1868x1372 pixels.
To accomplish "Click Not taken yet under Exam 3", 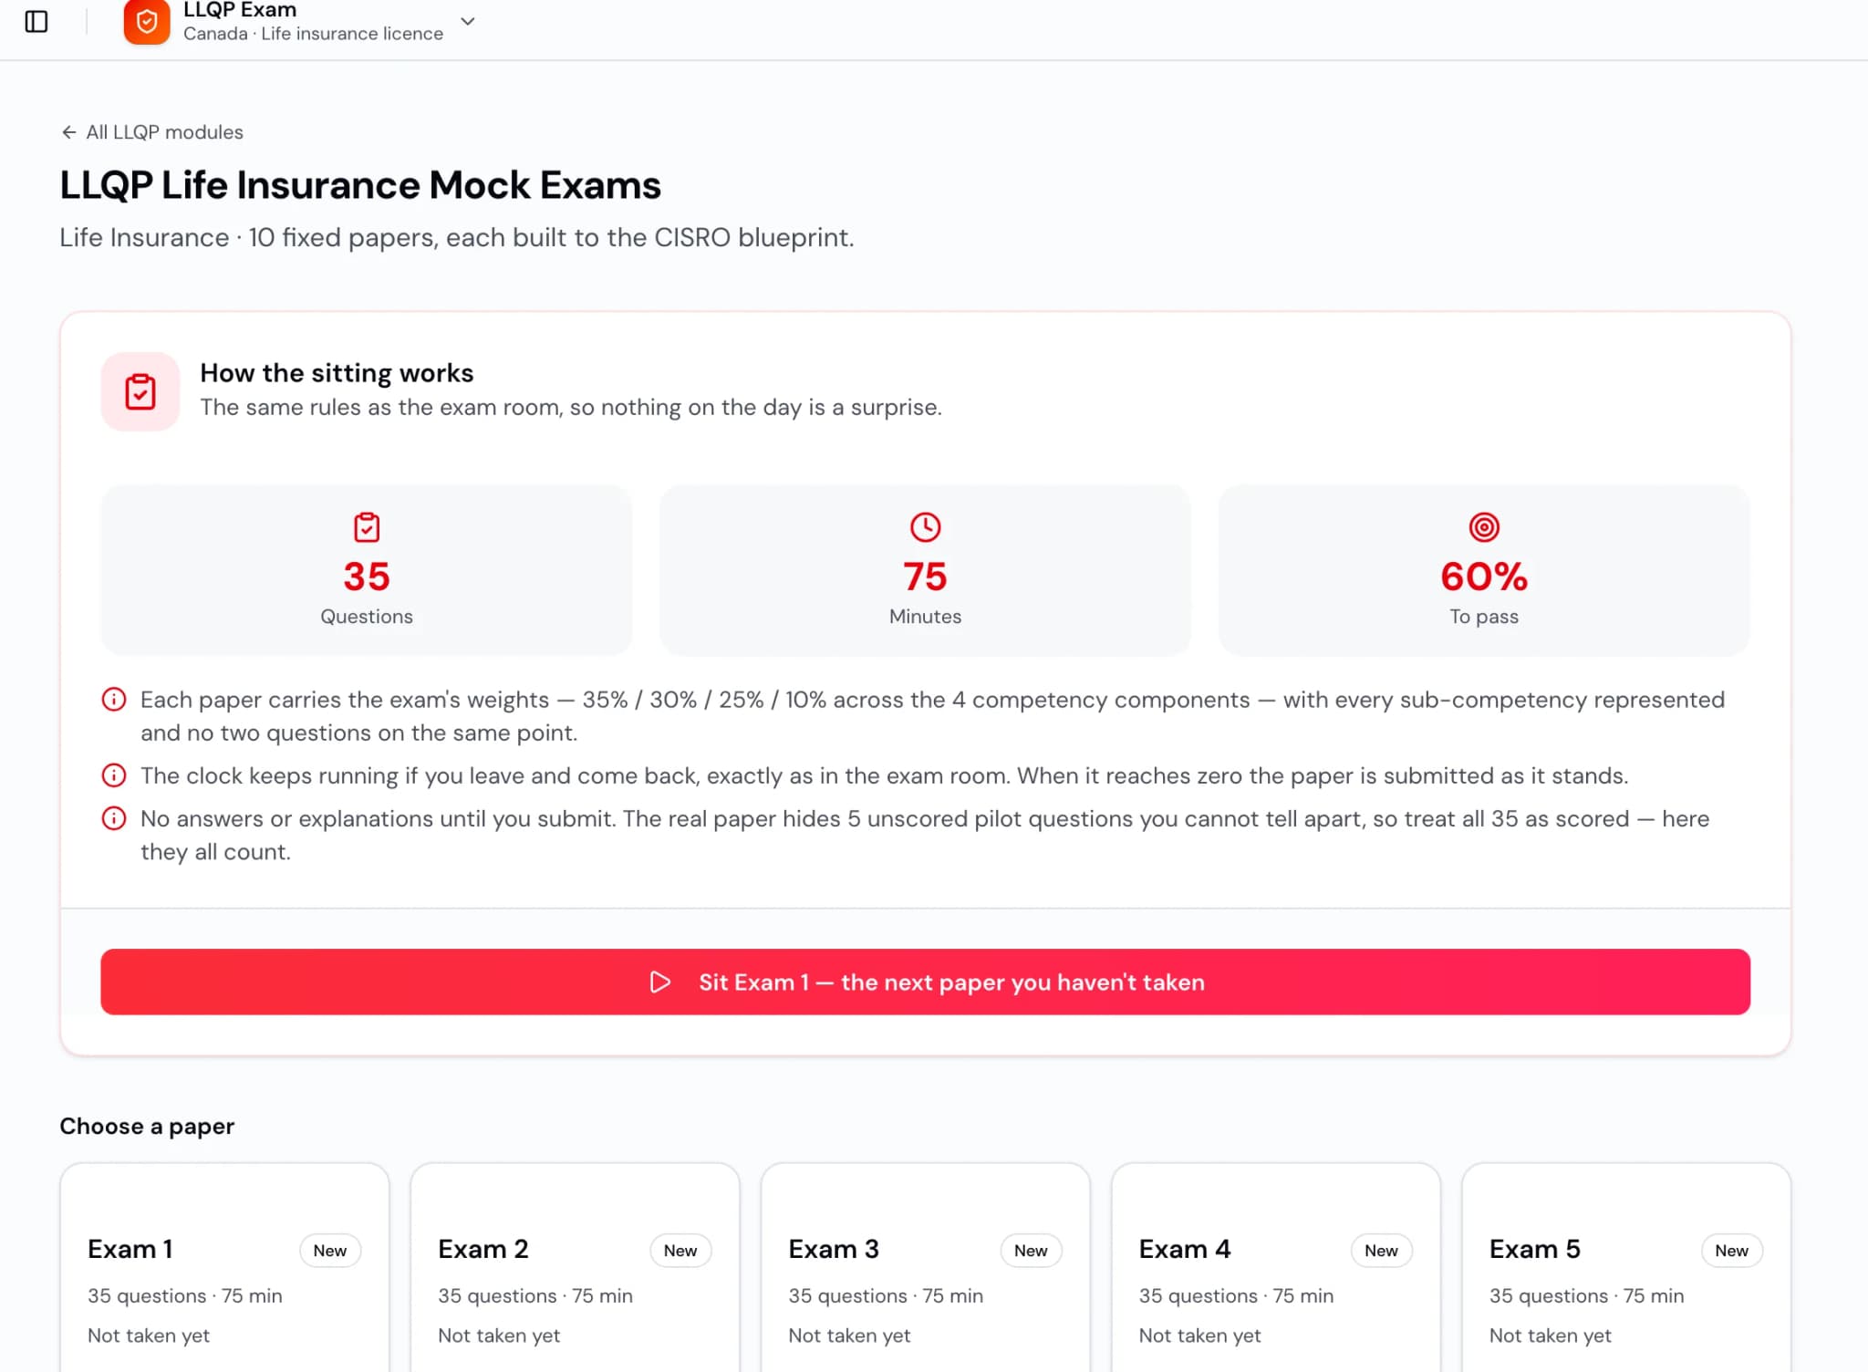I will pos(849,1336).
